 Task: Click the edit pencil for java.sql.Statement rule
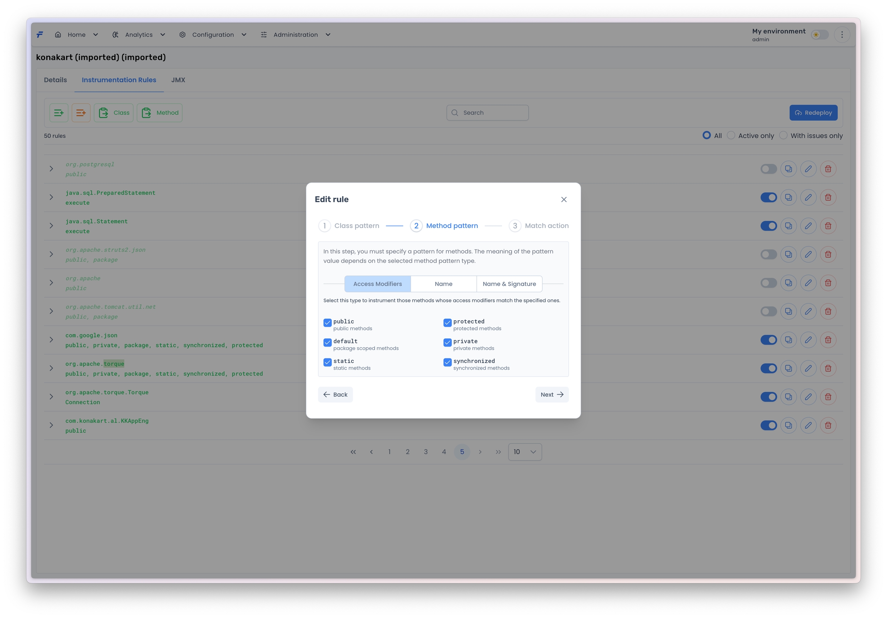click(x=808, y=226)
